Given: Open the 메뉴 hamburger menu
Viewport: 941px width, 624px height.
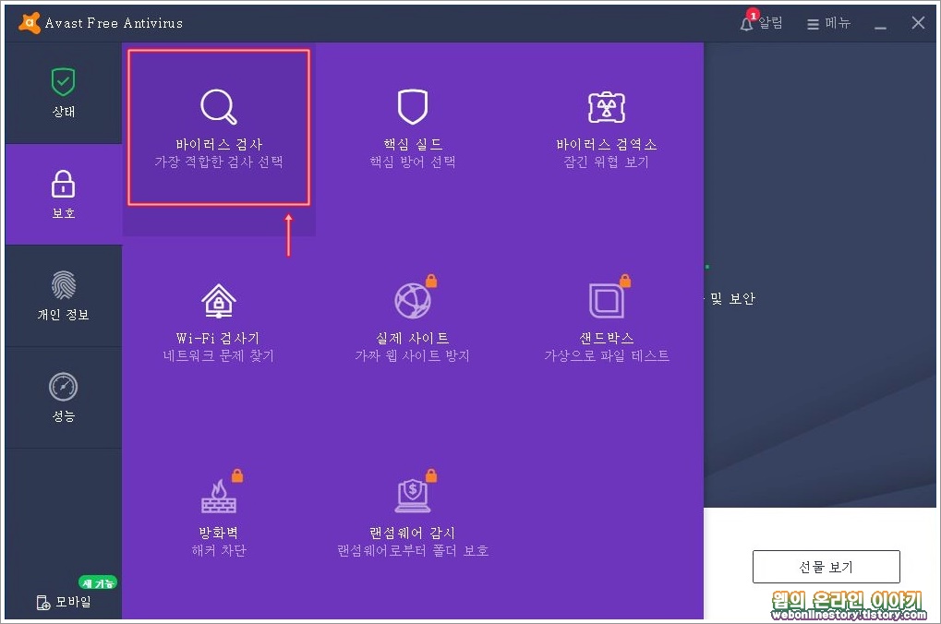Looking at the screenshot, I should click(828, 23).
